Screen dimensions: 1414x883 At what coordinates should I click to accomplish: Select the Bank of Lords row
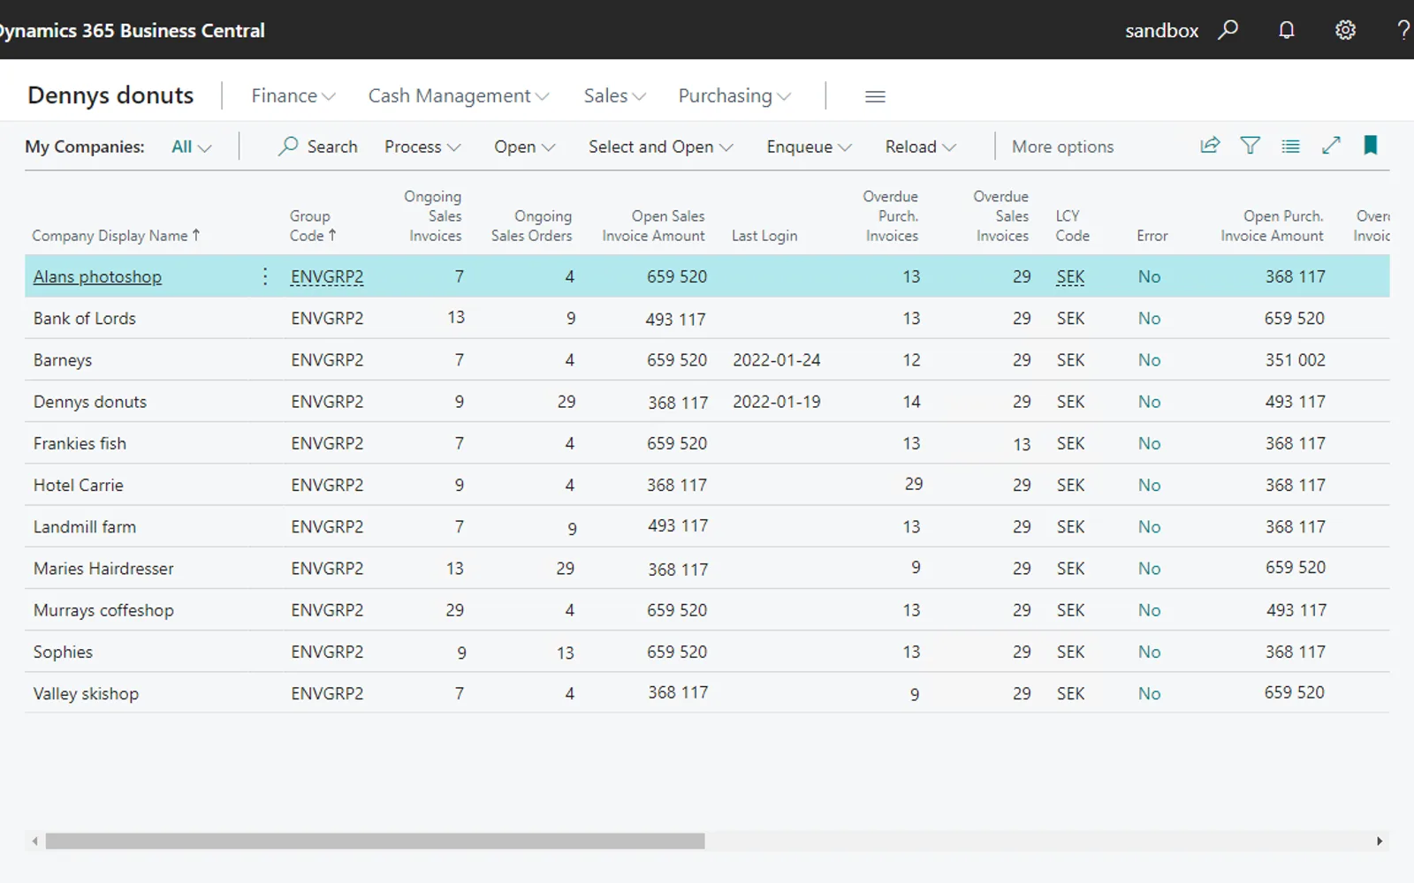pos(707,318)
